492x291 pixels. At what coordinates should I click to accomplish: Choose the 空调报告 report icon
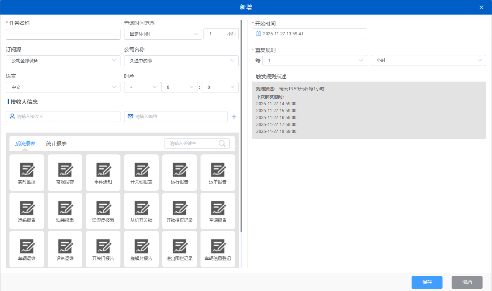tap(218, 209)
